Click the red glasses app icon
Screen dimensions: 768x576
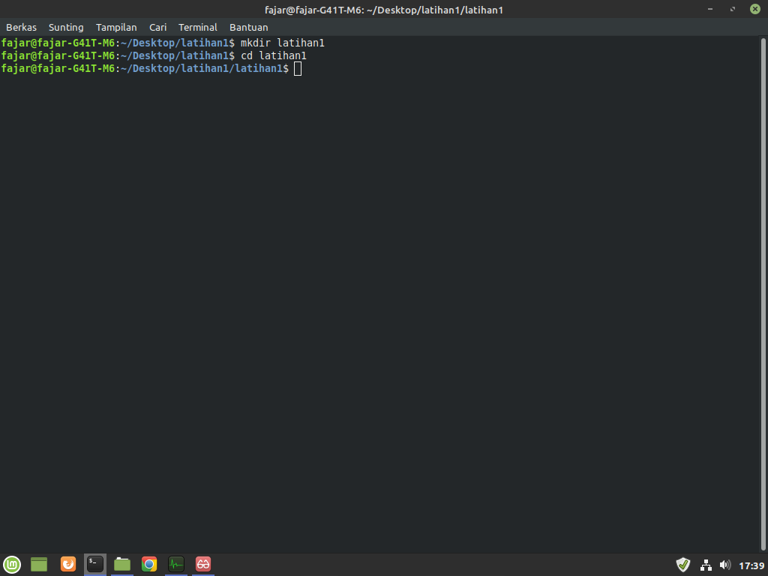(x=202, y=564)
